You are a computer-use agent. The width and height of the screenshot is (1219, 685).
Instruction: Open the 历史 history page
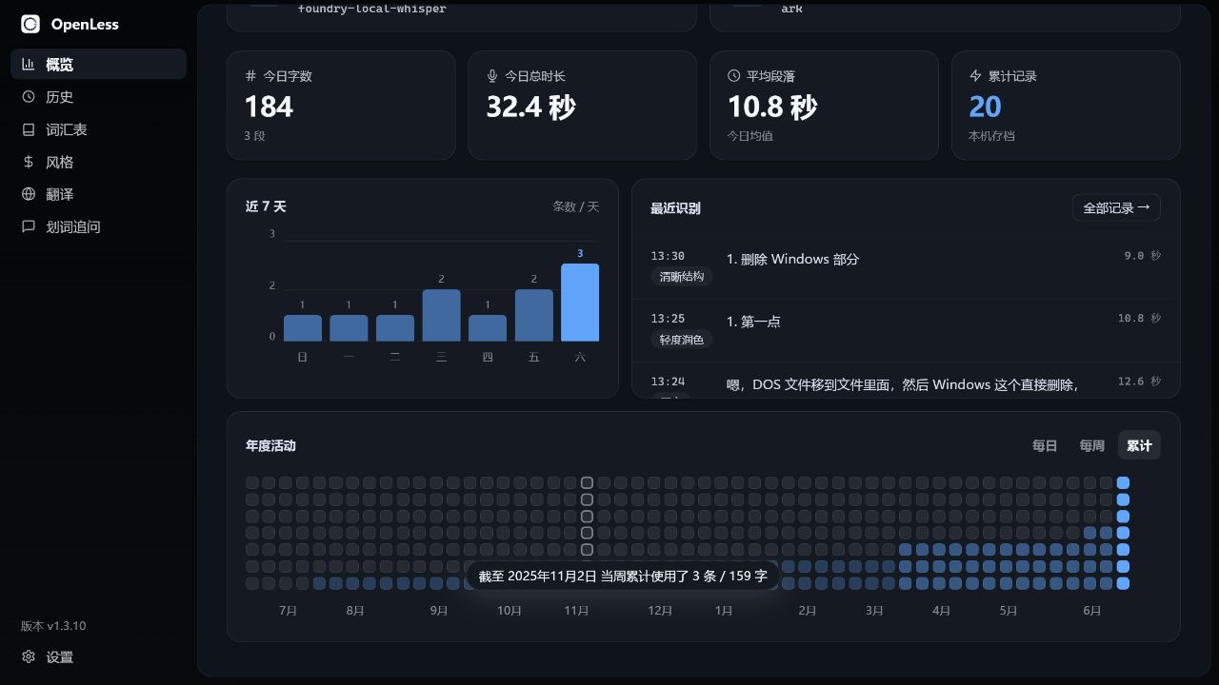coord(99,97)
